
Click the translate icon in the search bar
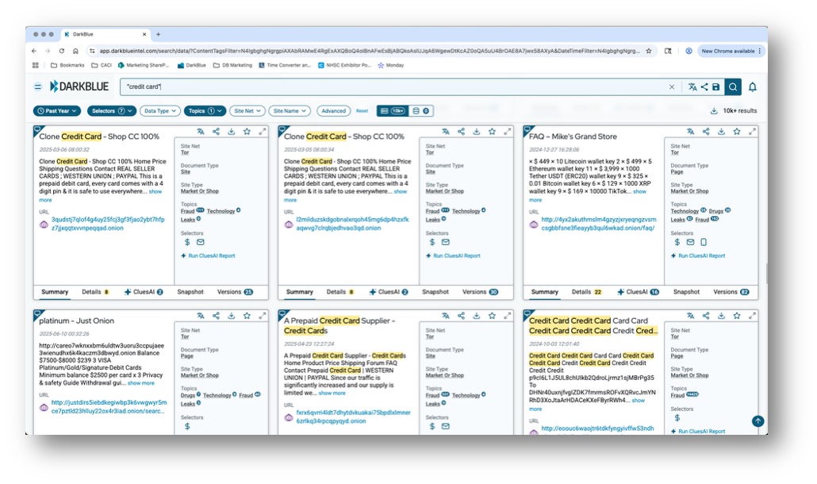tap(692, 87)
